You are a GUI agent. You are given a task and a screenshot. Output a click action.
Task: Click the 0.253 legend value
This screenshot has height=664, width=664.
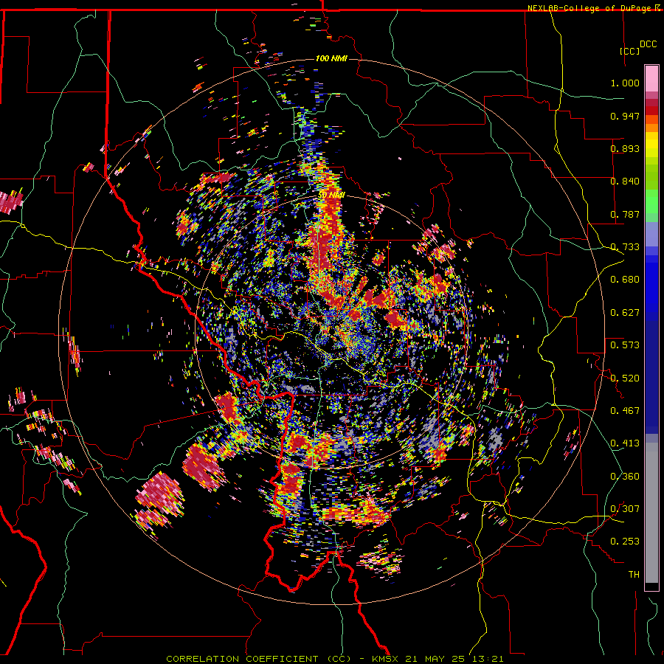tap(625, 542)
